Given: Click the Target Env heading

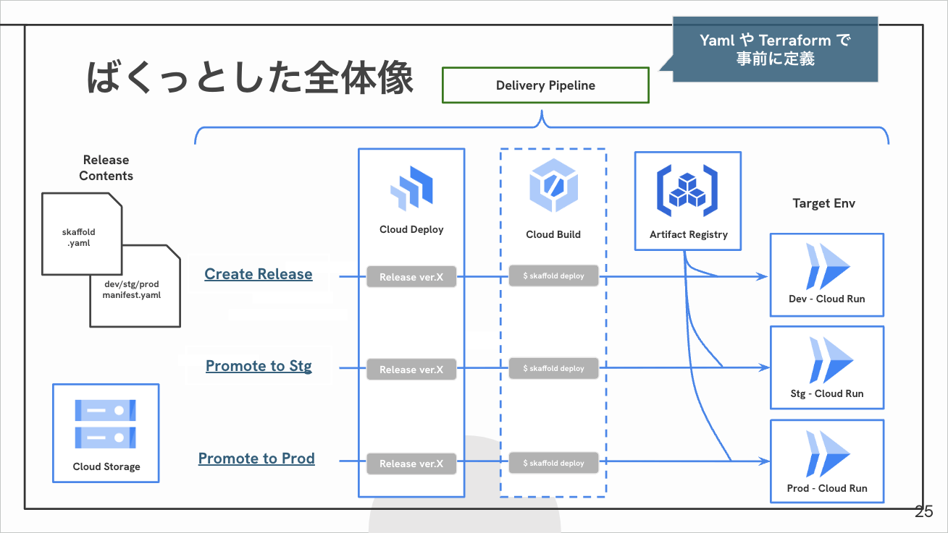Looking at the screenshot, I should pos(824,203).
